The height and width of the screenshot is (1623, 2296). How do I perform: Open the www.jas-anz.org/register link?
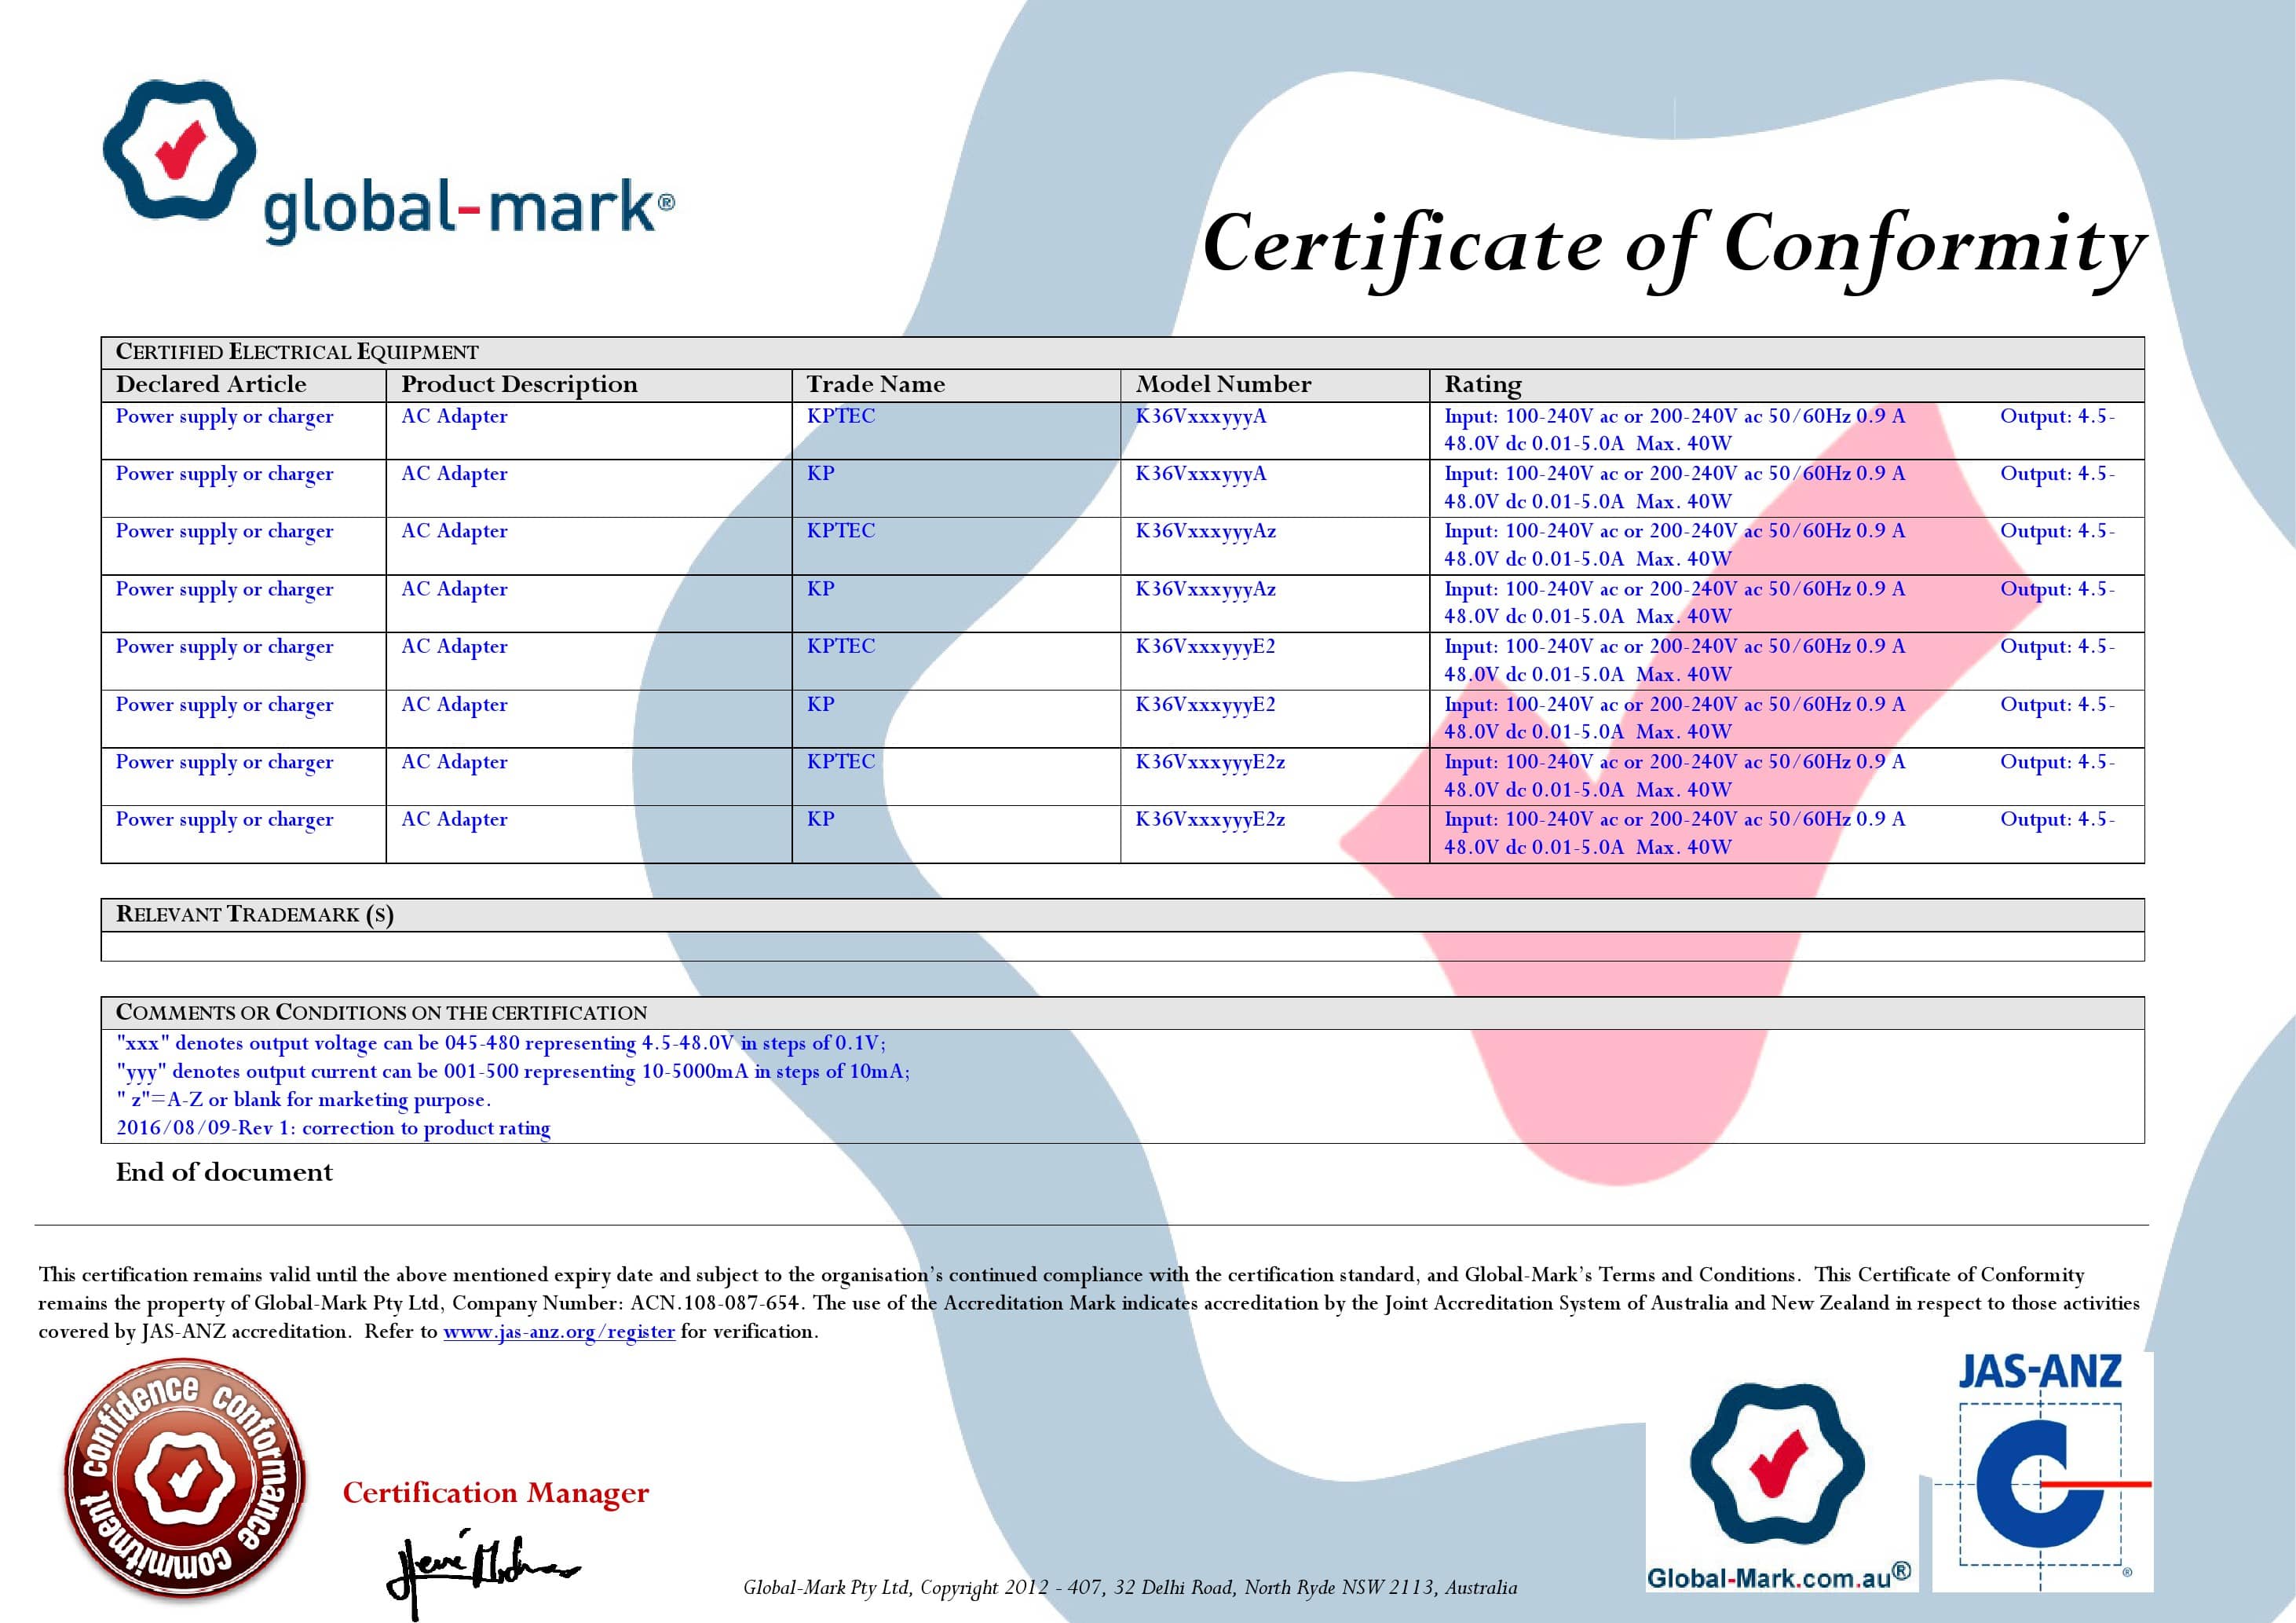[558, 1332]
